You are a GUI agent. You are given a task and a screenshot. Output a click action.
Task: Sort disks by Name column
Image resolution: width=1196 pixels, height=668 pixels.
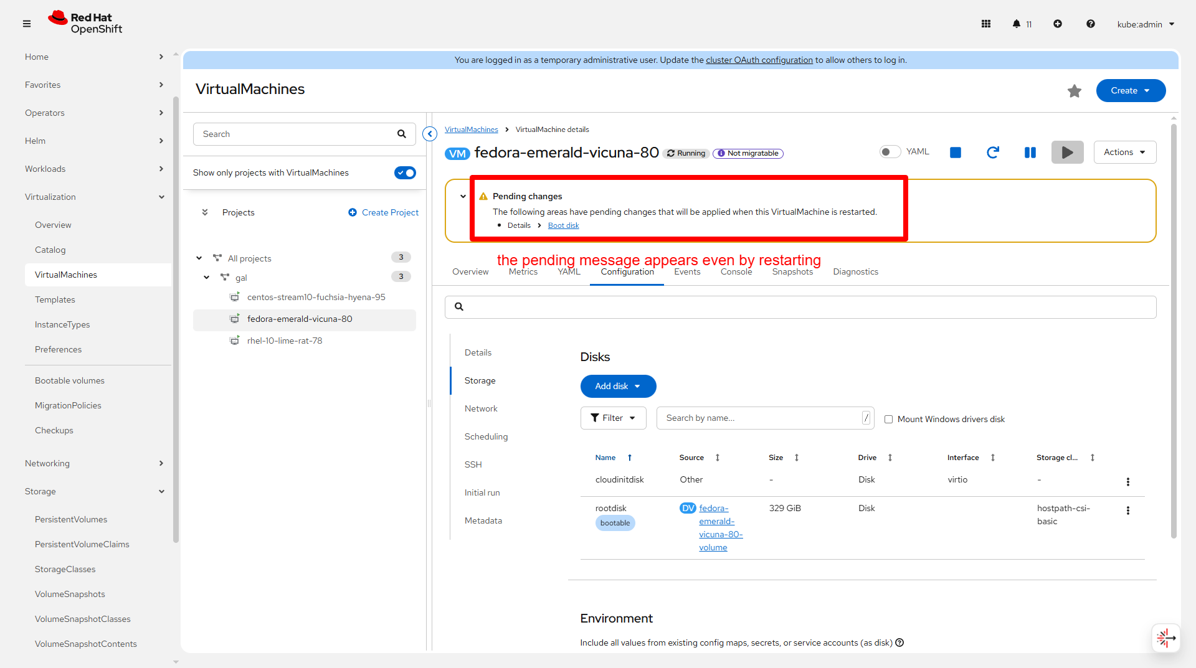[614, 458]
